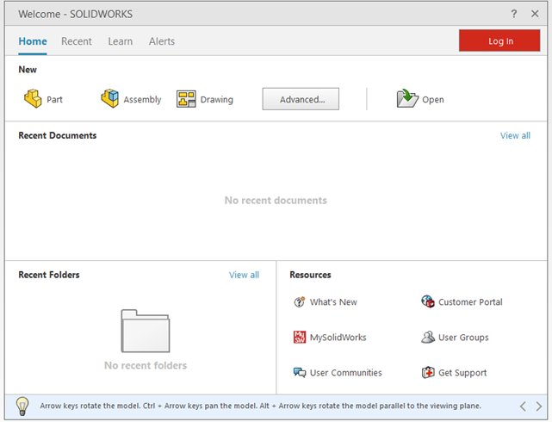Click the arrow keys tip text
The image size is (552, 422).
coord(261,406)
